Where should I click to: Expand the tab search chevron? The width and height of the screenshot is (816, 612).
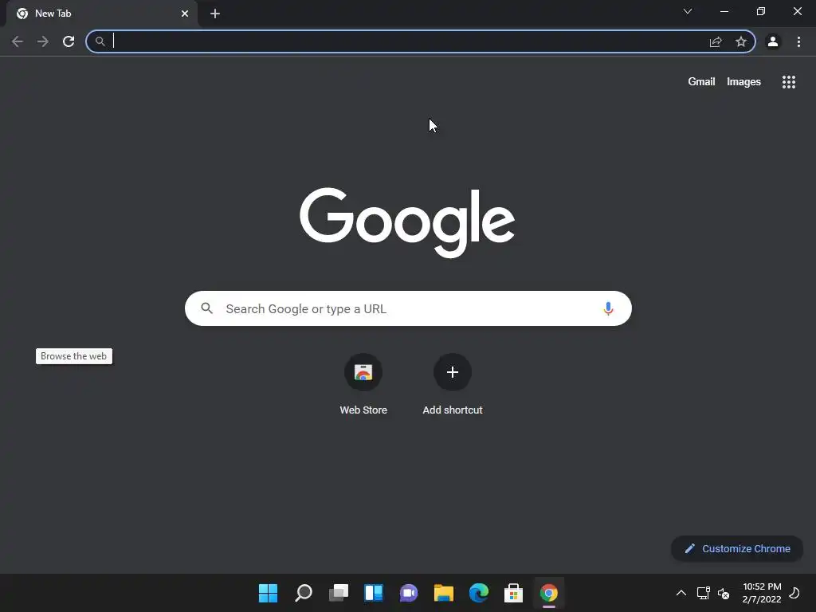click(688, 11)
